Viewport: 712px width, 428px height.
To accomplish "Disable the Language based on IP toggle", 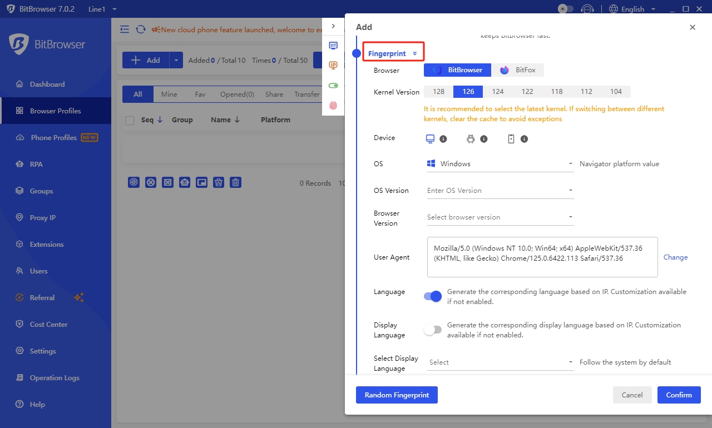I will coord(433,297).
